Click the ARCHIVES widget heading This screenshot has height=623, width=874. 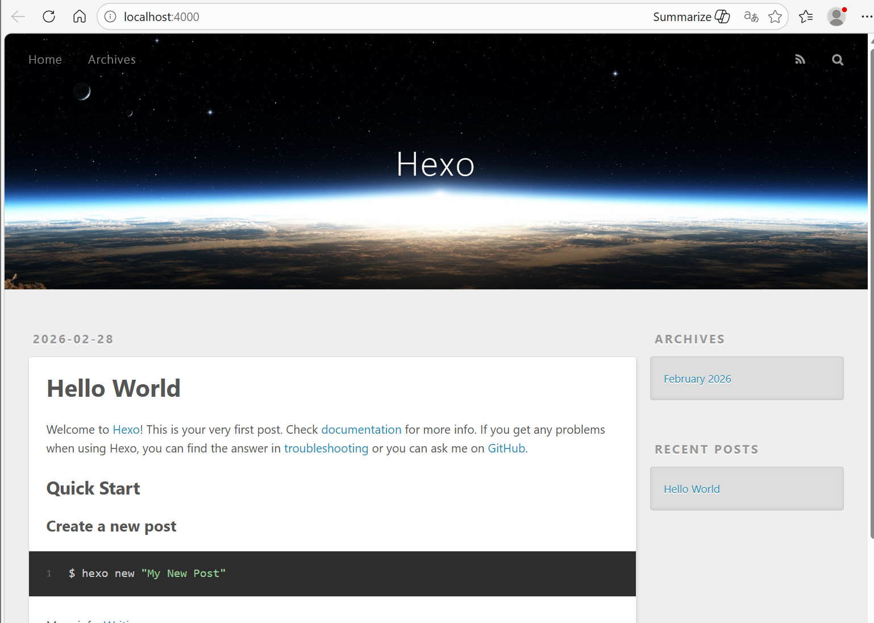click(x=690, y=339)
